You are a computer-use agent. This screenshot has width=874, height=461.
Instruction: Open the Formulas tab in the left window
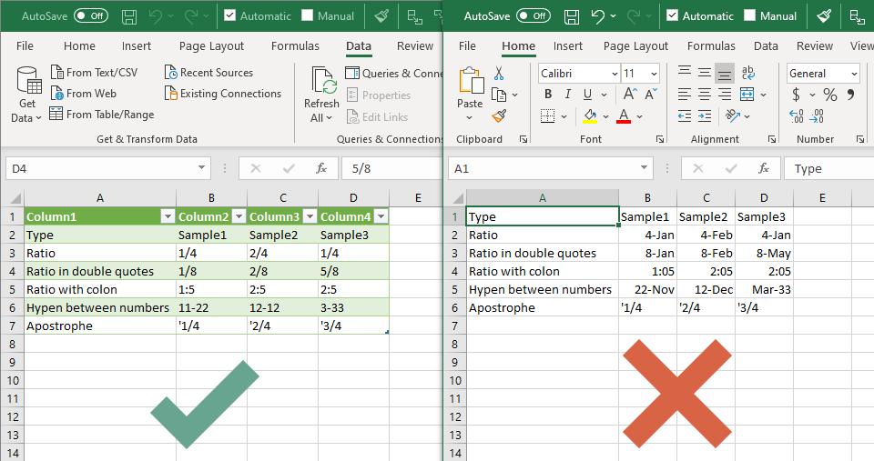[x=295, y=45]
